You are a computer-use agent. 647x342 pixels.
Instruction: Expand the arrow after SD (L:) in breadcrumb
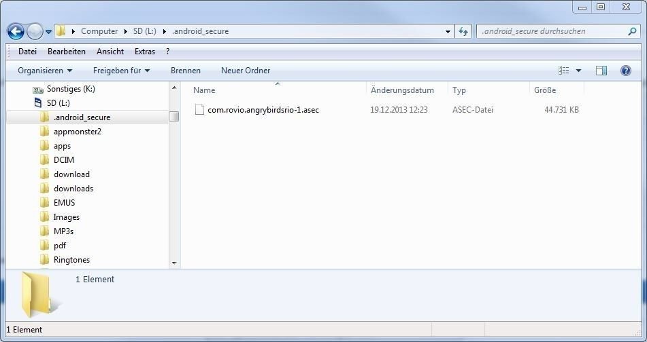pyautogui.click(x=165, y=31)
